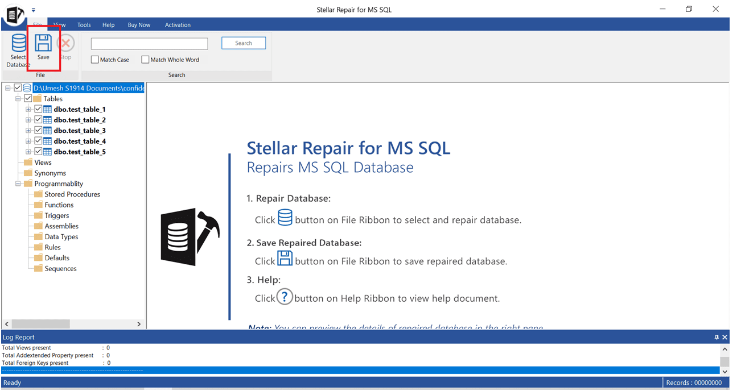Click the Assemblies folder icon
The image size is (749, 391).
[38, 226]
